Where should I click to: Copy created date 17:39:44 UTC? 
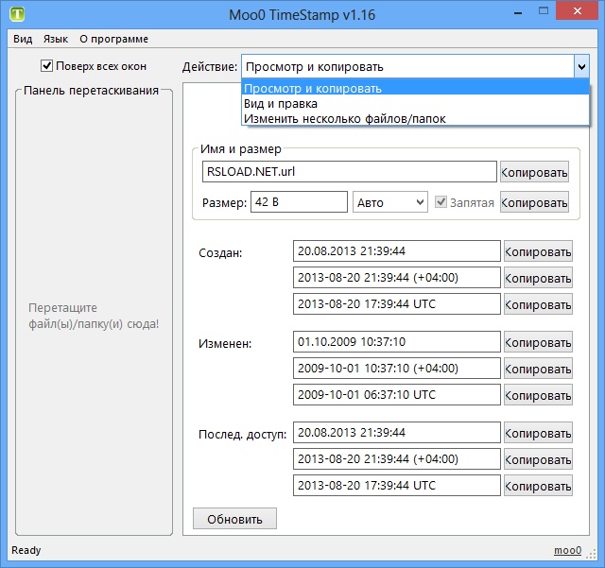tap(538, 304)
